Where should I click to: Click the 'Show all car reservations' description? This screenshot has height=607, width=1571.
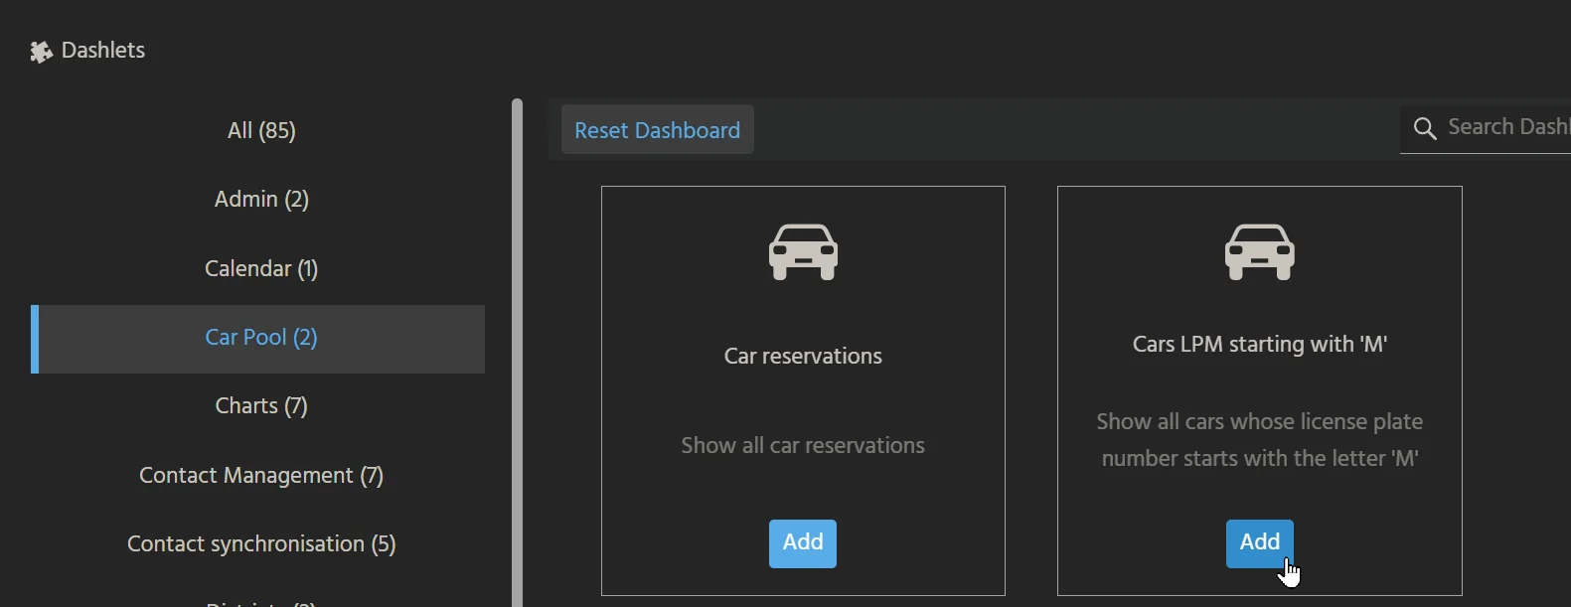(x=803, y=446)
